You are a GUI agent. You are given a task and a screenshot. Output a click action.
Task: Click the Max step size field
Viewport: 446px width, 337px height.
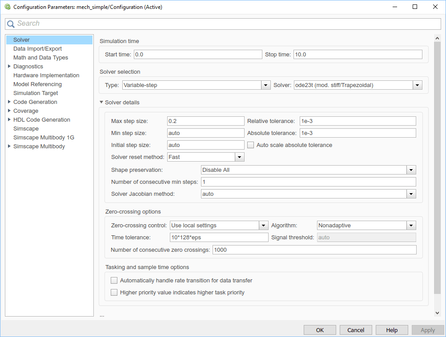[x=205, y=121]
